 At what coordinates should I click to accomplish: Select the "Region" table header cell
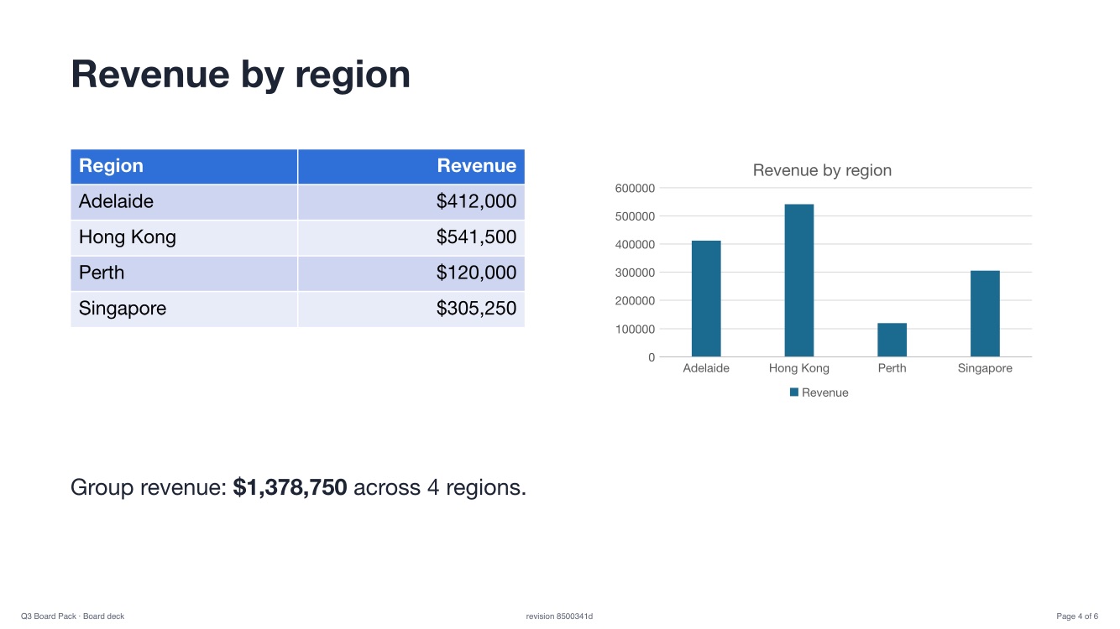[184, 166]
